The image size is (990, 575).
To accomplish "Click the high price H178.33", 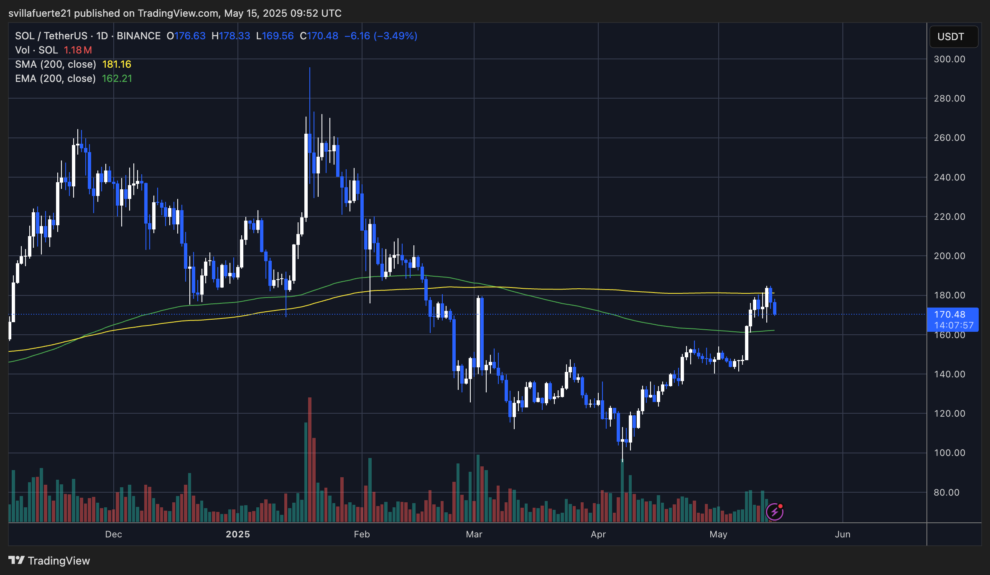I will coord(231,36).
